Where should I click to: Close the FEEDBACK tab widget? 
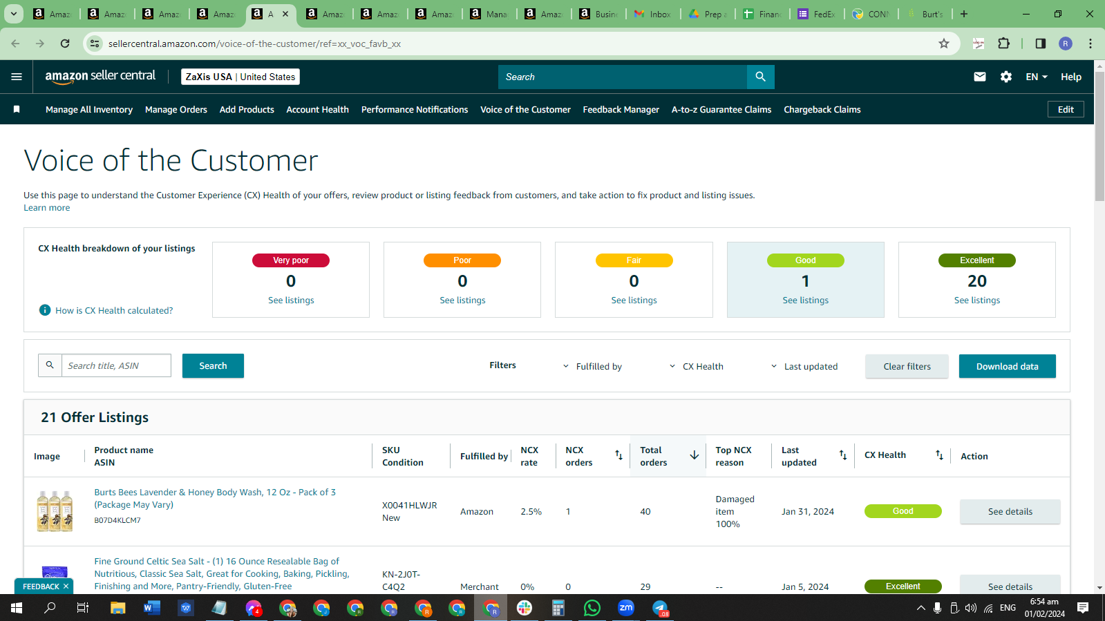pyautogui.click(x=66, y=586)
